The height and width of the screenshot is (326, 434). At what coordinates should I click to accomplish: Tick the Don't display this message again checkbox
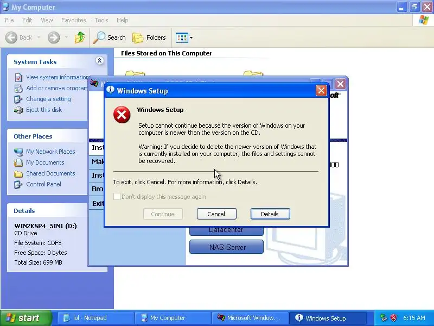pyautogui.click(x=117, y=197)
